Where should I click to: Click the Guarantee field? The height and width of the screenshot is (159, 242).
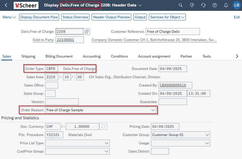click(x=173, y=102)
